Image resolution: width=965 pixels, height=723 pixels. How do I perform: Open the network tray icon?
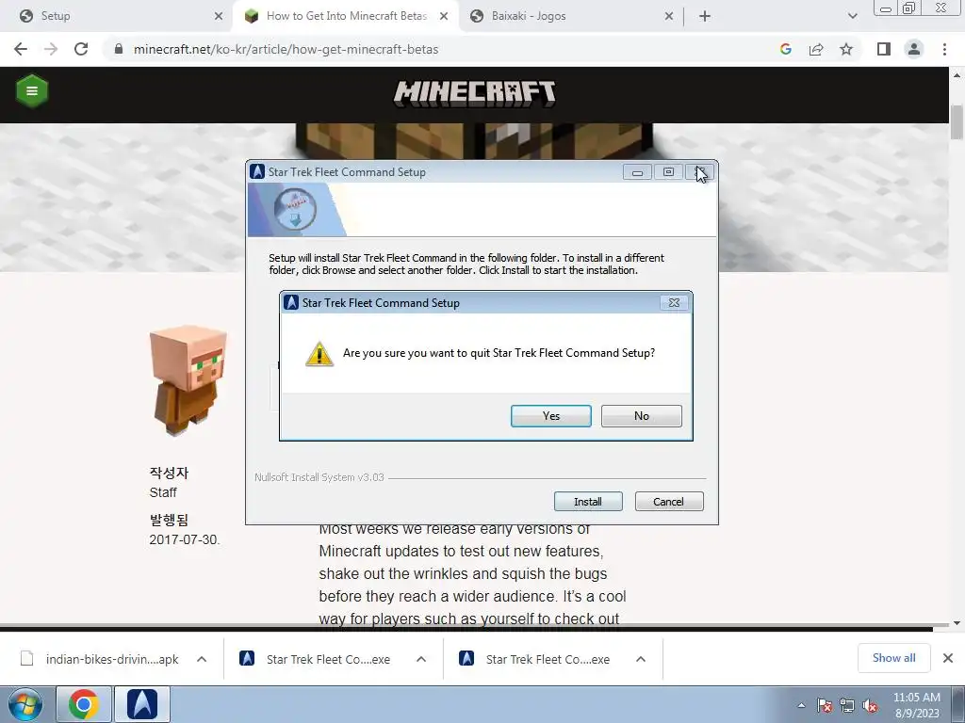coord(847,705)
